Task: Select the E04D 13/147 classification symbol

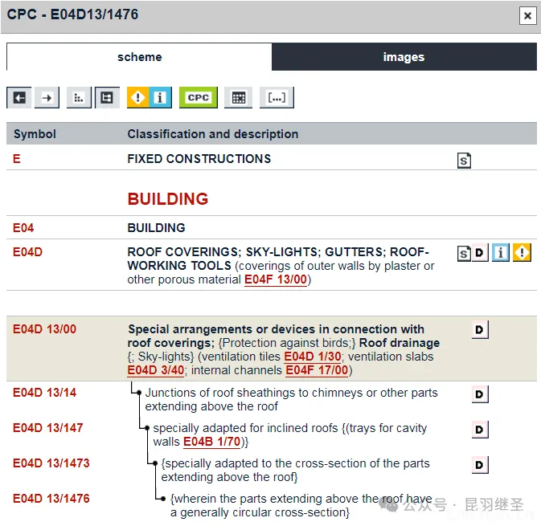Action: 47,428
